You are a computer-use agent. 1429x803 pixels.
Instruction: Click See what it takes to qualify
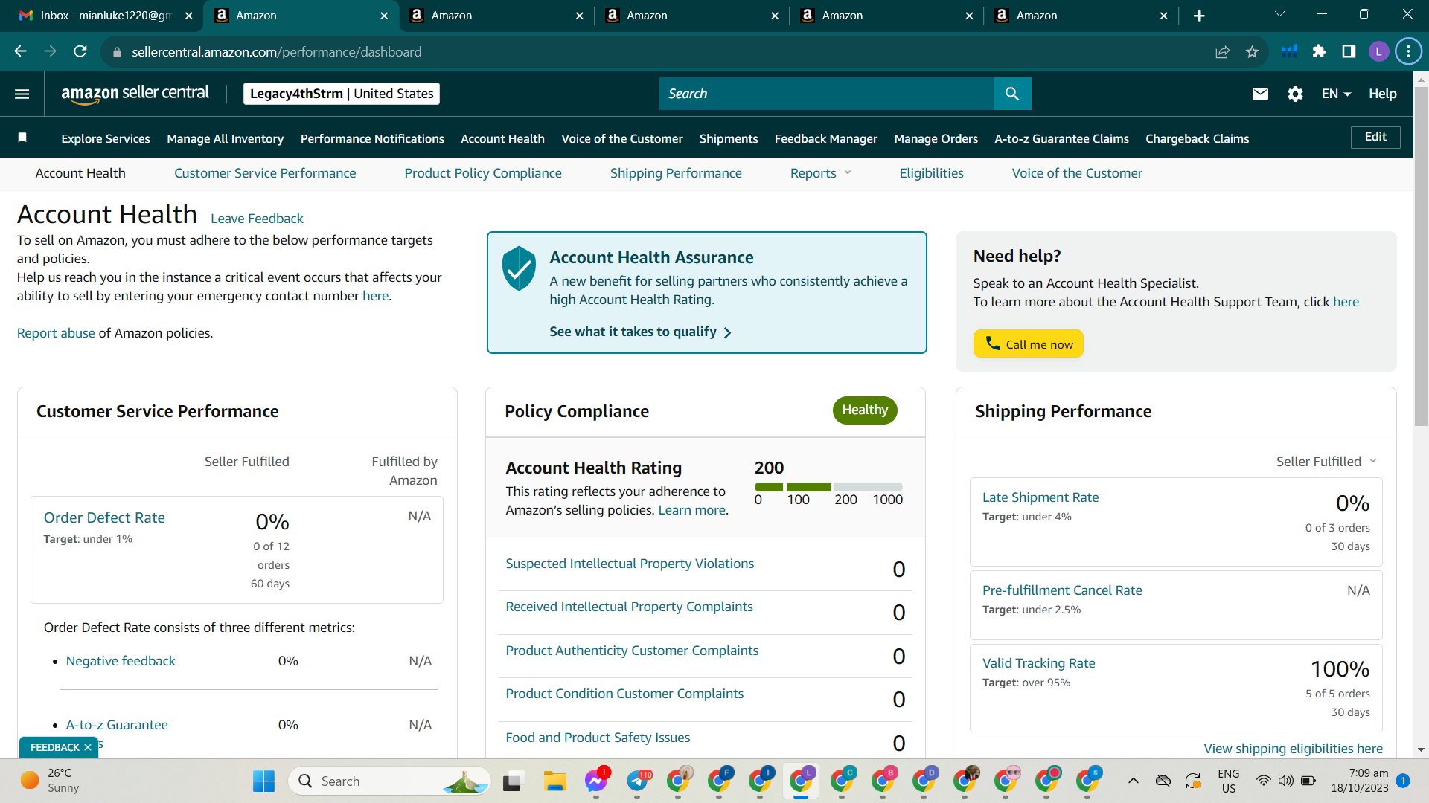click(641, 332)
